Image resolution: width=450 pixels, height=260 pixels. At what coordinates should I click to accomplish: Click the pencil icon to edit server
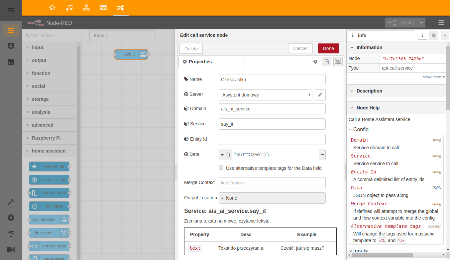(320, 95)
